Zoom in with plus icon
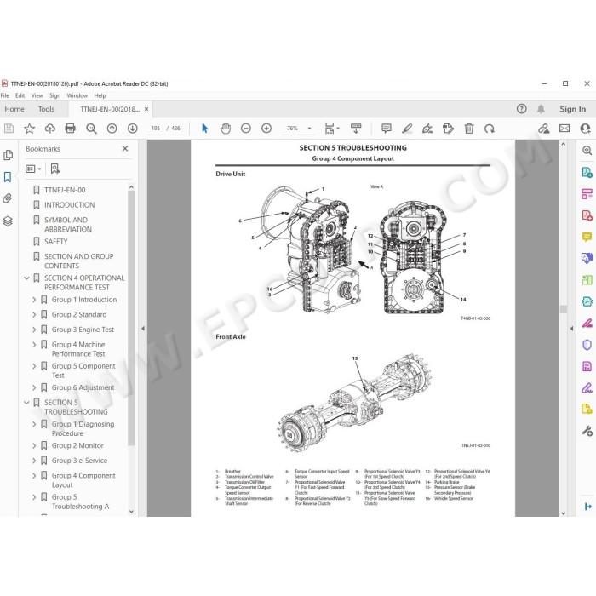The image size is (596, 596). [x=266, y=129]
